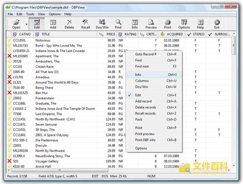The height and width of the screenshot is (184, 243).
Task: Toggle the check mark of row 77506
Action: (x=9, y=114)
